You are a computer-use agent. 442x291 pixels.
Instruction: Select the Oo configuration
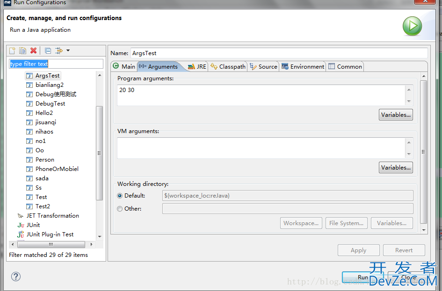40,150
